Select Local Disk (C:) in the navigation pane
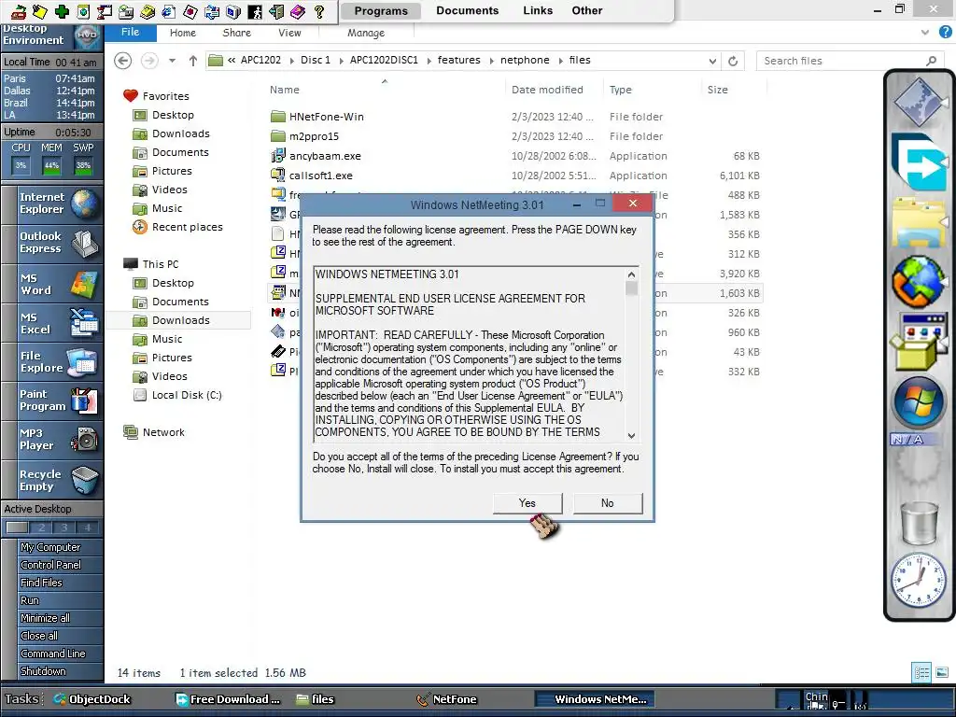Screen dimensions: 956x717 pos(187,395)
